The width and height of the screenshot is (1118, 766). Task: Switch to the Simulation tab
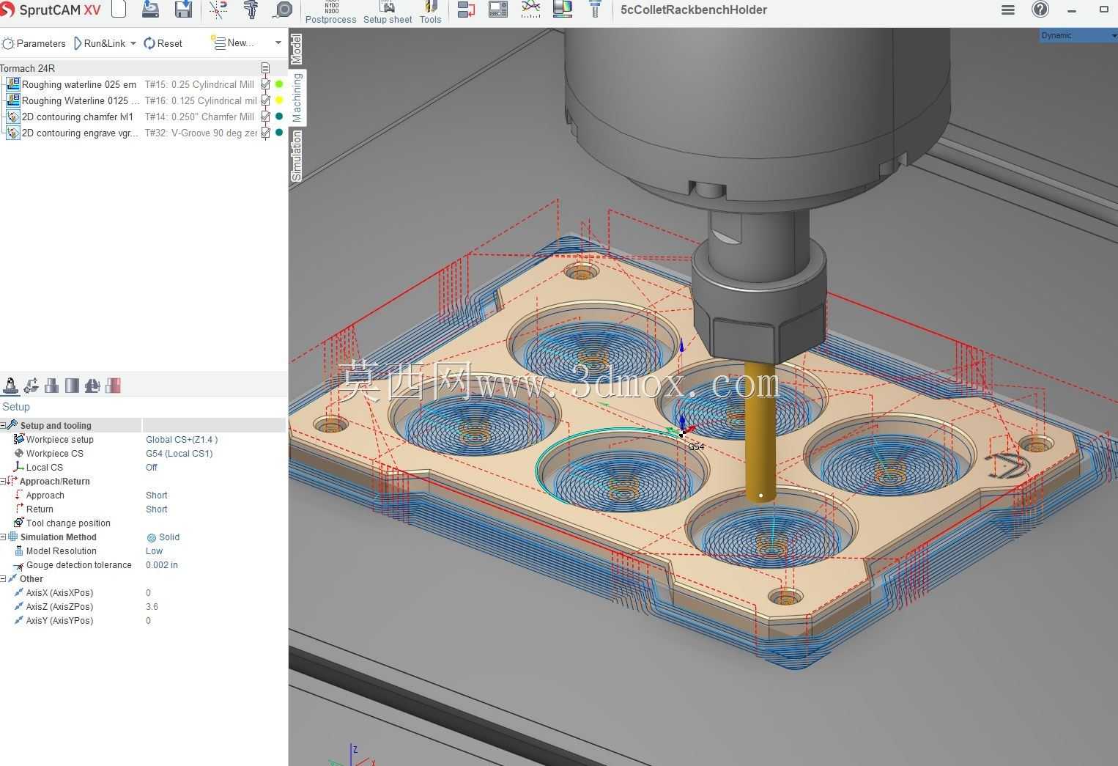[297, 155]
